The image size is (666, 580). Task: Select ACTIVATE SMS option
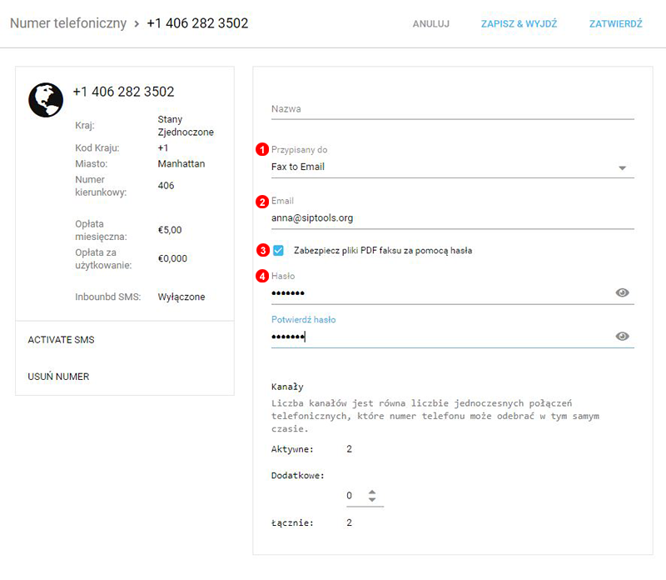pyautogui.click(x=61, y=340)
